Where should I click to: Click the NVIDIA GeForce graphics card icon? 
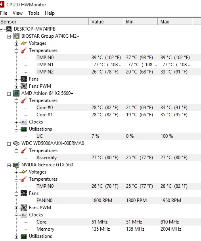pyautogui.click(x=16, y=165)
